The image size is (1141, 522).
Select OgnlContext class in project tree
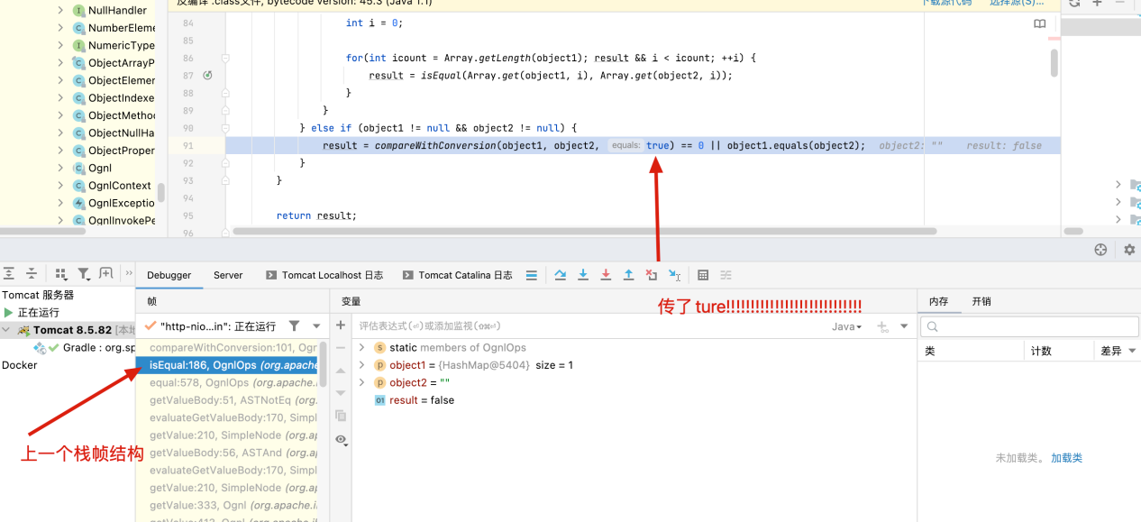[x=119, y=186]
